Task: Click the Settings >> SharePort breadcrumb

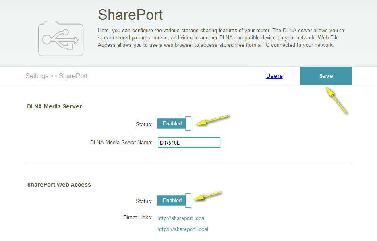Action: (56, 76)
